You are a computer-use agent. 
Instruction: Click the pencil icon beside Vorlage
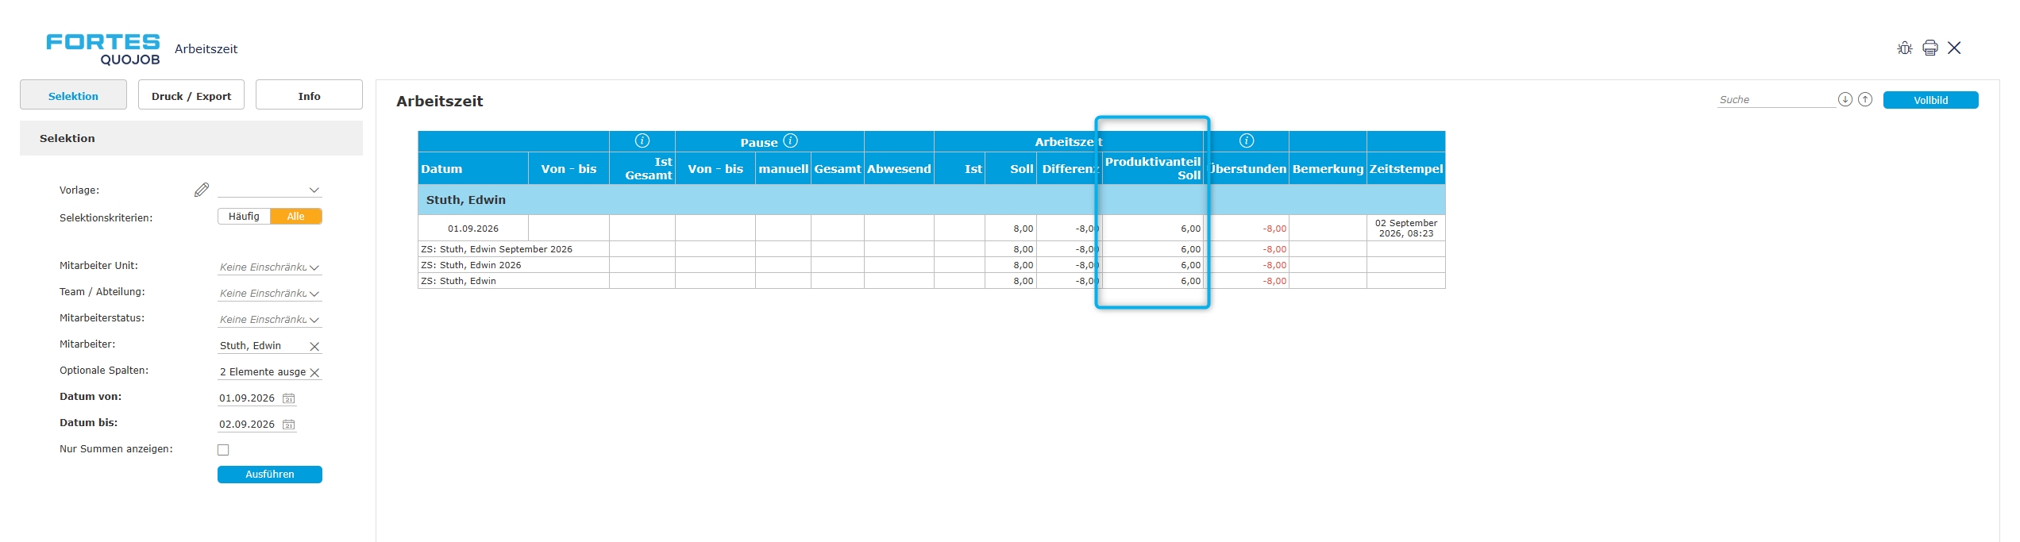(202, 190)
